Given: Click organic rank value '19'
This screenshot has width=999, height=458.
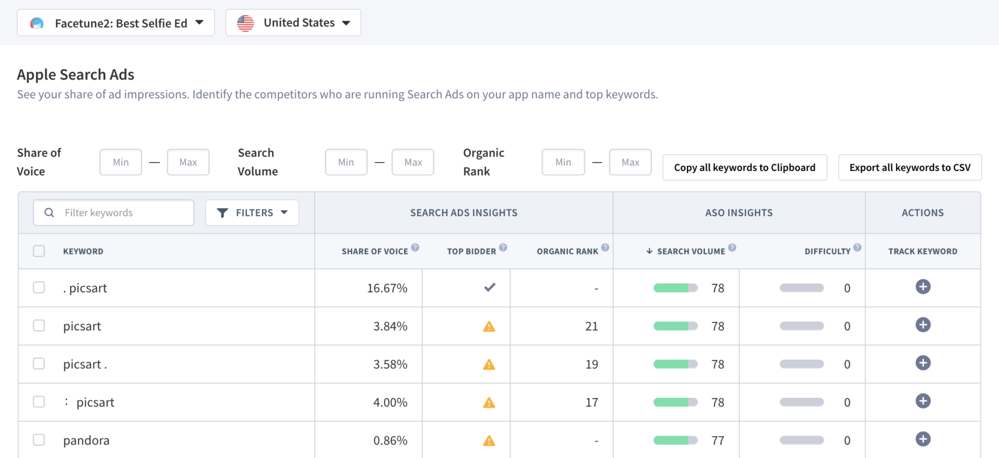Looking at the screenshot, I should pos(592,365).
